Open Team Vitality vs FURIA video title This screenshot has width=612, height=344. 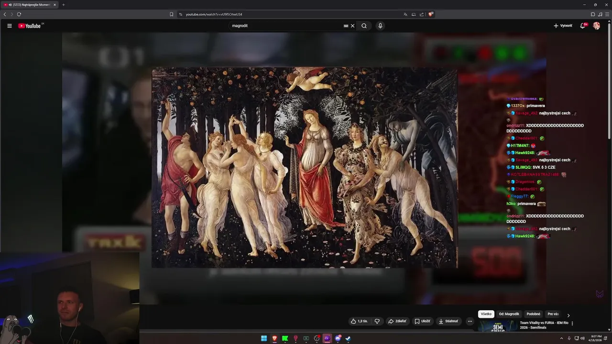(x=544, y=325)
